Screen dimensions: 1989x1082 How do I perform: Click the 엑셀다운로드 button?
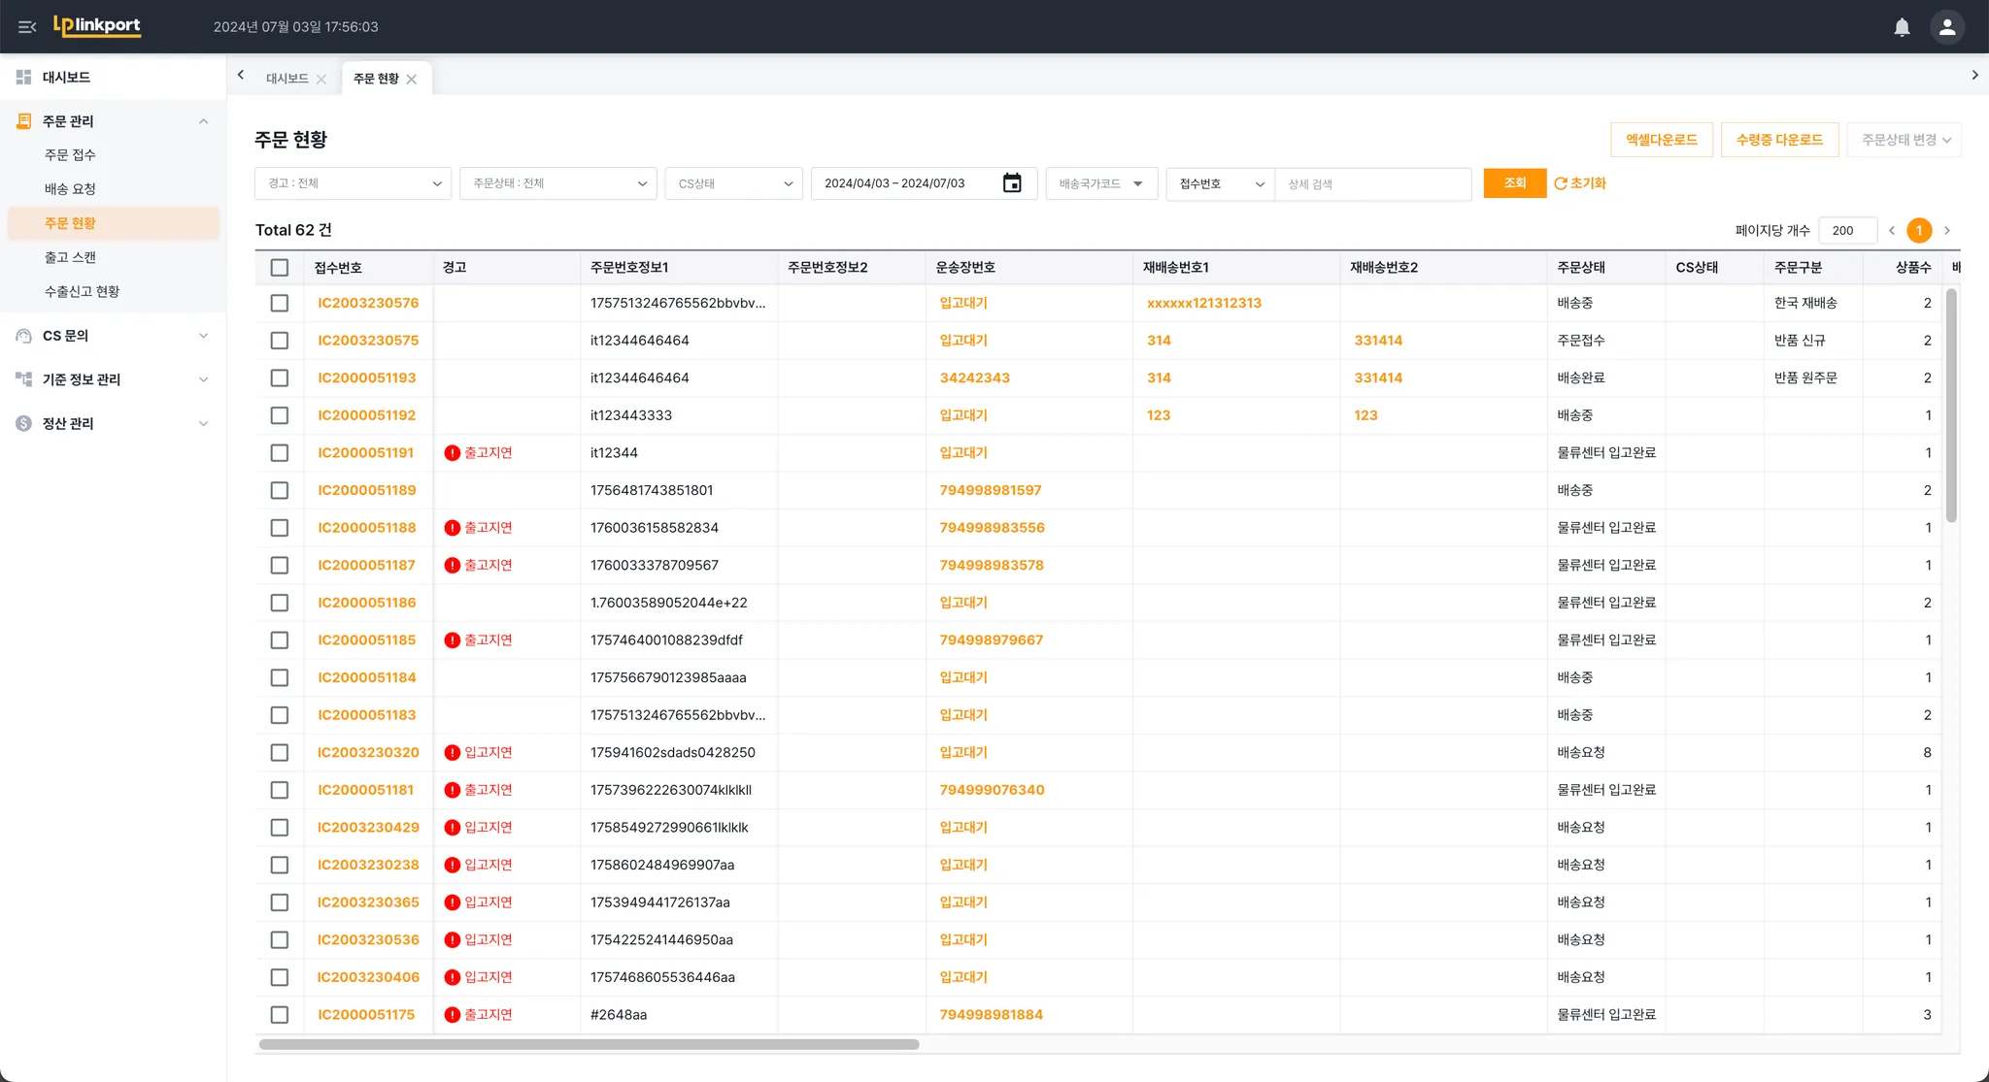point(1661,140)
